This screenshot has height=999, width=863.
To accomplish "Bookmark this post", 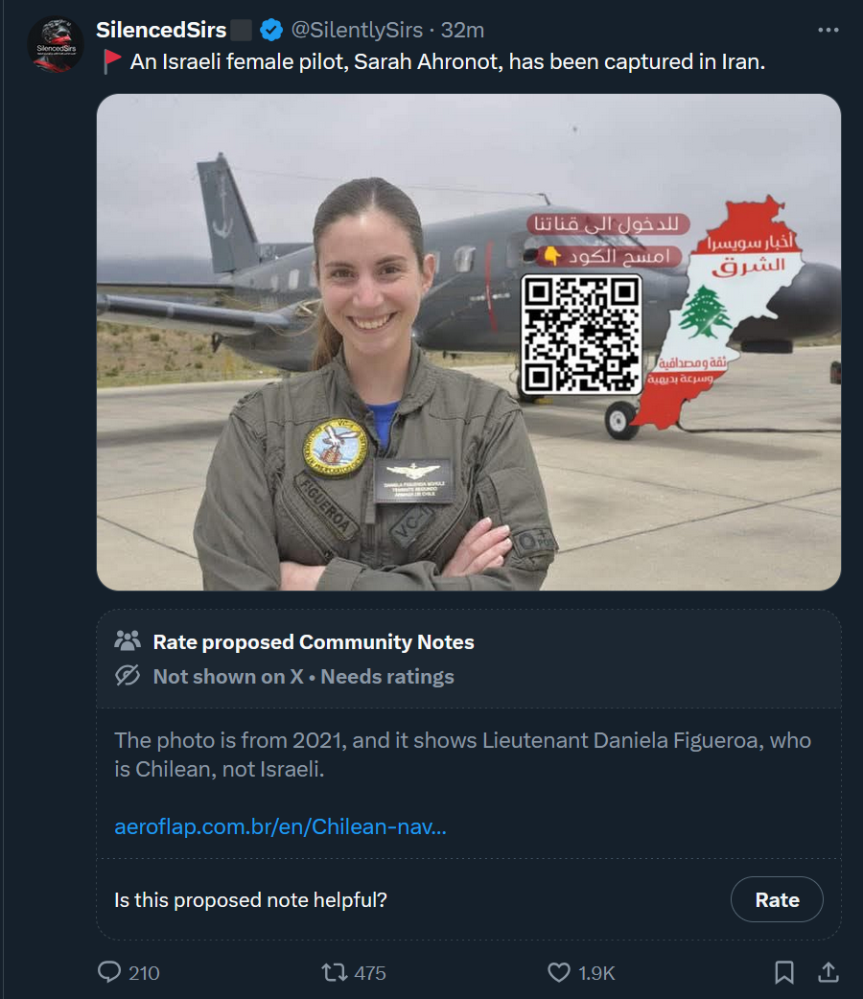I will point(784,972).
